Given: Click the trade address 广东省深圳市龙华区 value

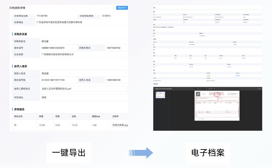Looking at the screenshot, I should (59, 22).
